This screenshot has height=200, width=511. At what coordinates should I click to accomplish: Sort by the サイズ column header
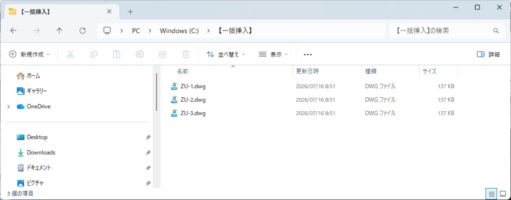click(x=429, y=71)
